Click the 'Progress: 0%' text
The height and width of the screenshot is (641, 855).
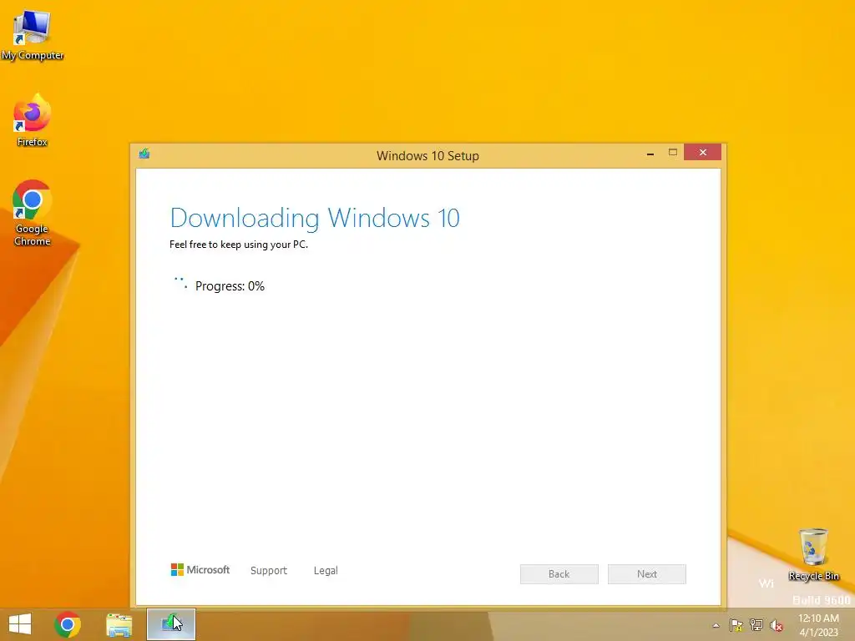230,286
